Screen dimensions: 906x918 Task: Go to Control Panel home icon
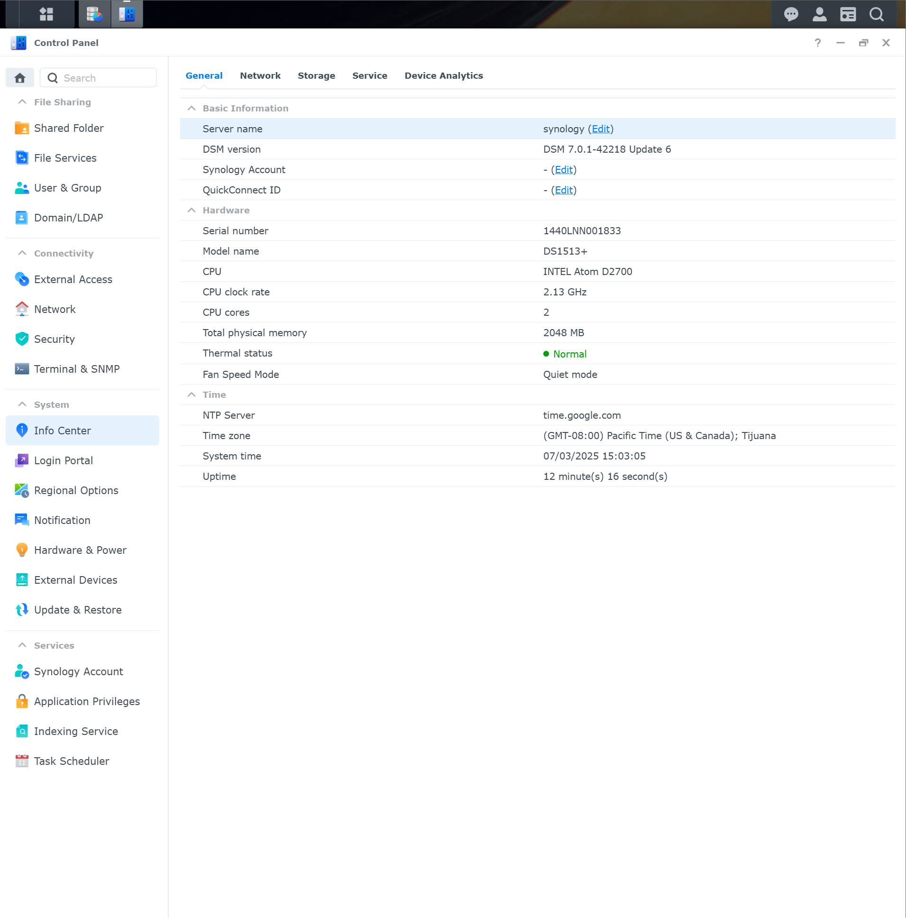pyautogui.click(x=20, y=78)
